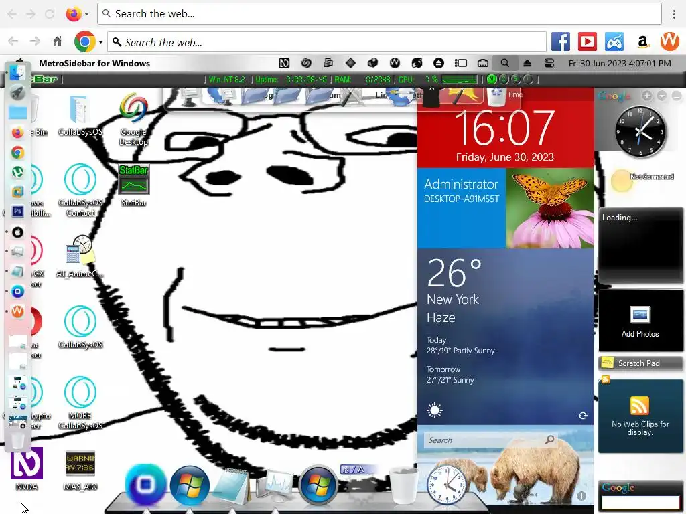Open the Google Desktop desktop shortcut
The image size is (686, 514).
click(x=133, y=119)
